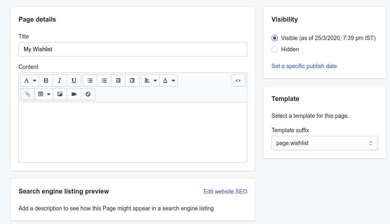Select the Visible radio option
This screenshot has width=390, height=224.
coord(275,38)
